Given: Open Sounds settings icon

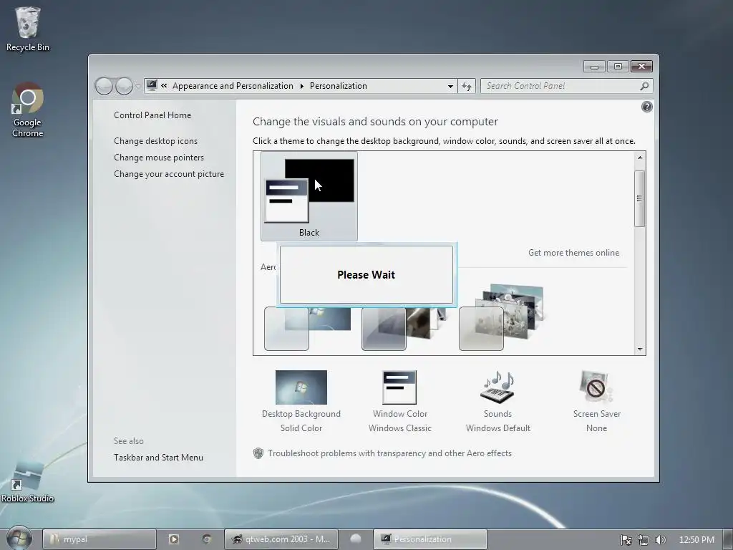Looking at the screenshot, I should click(x=497, y=387).
